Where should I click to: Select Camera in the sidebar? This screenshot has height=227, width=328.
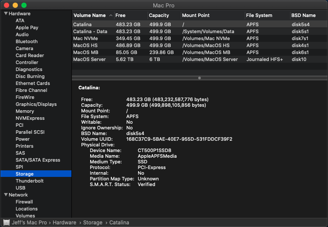click(24, 48)
